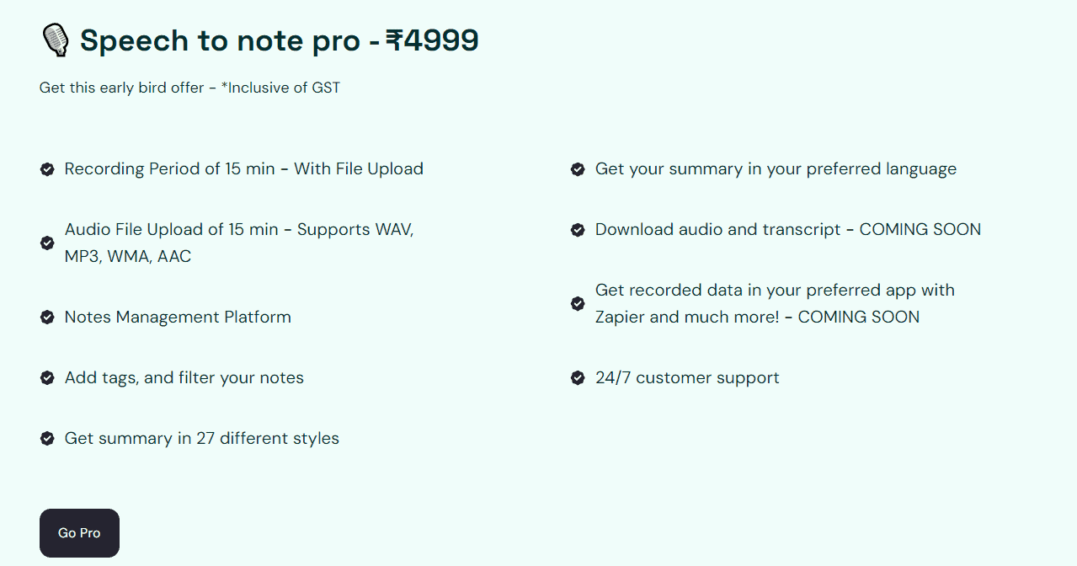Click the checkmark beside Recording Period feature
The width and height of the screenshot is (1077, 566).
[47, 168]
